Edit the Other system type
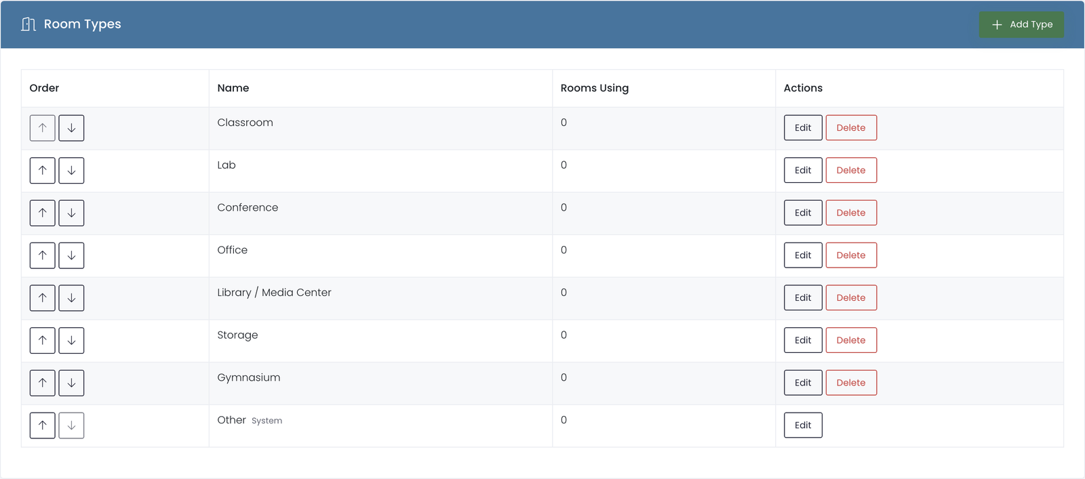Image resolution: width=1085 pixels, height=479 pixels. 803,425
